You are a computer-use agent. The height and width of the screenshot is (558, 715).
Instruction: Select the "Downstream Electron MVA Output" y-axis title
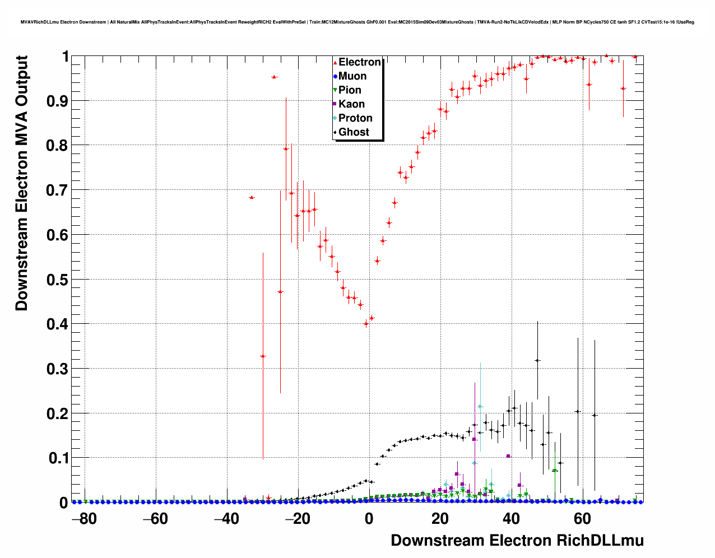coord(22,183)
